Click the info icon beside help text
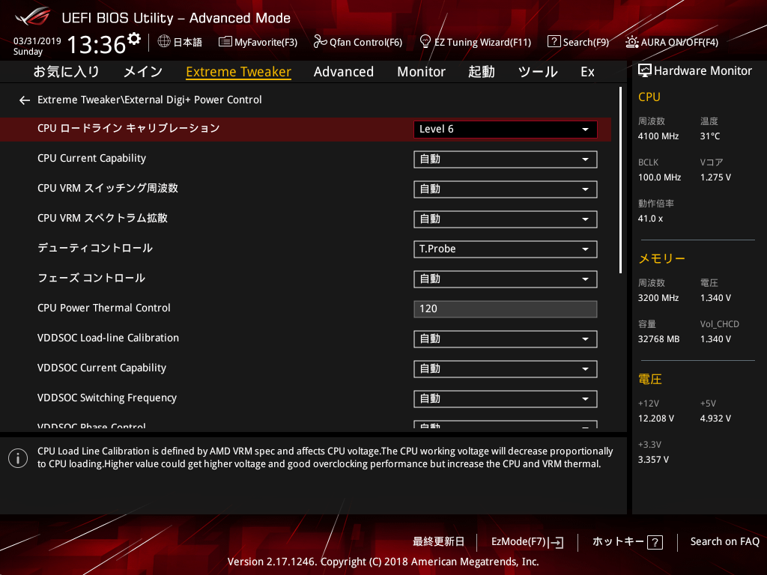The height and width of the screenshot is (575, 767). pyautogui.click(x=18, y=458)
